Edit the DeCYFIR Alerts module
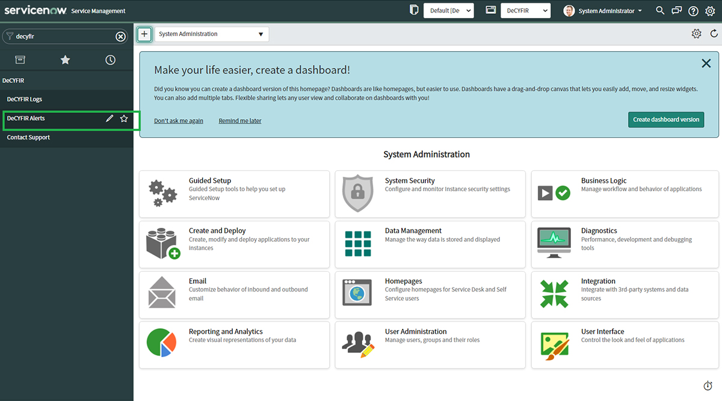722x401 pixels. 110,118
